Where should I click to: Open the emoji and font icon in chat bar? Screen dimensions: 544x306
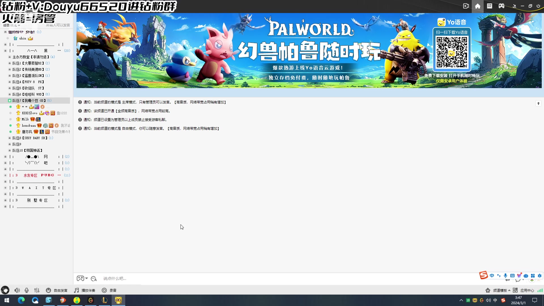point(94,279)
